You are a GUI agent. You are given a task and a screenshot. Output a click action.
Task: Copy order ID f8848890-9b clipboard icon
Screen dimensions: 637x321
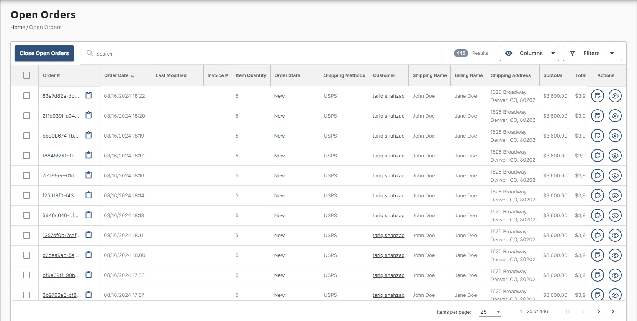(x=88, y=155)
